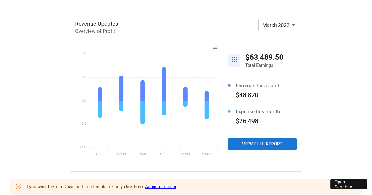The width and height of the screenshot is (372, 195).
Task: Select the earnings bar for 17/08
Action: tap(121, 88)
